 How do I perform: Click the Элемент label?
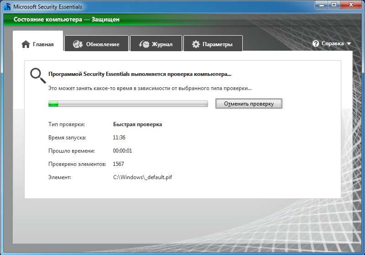[60, 177]
